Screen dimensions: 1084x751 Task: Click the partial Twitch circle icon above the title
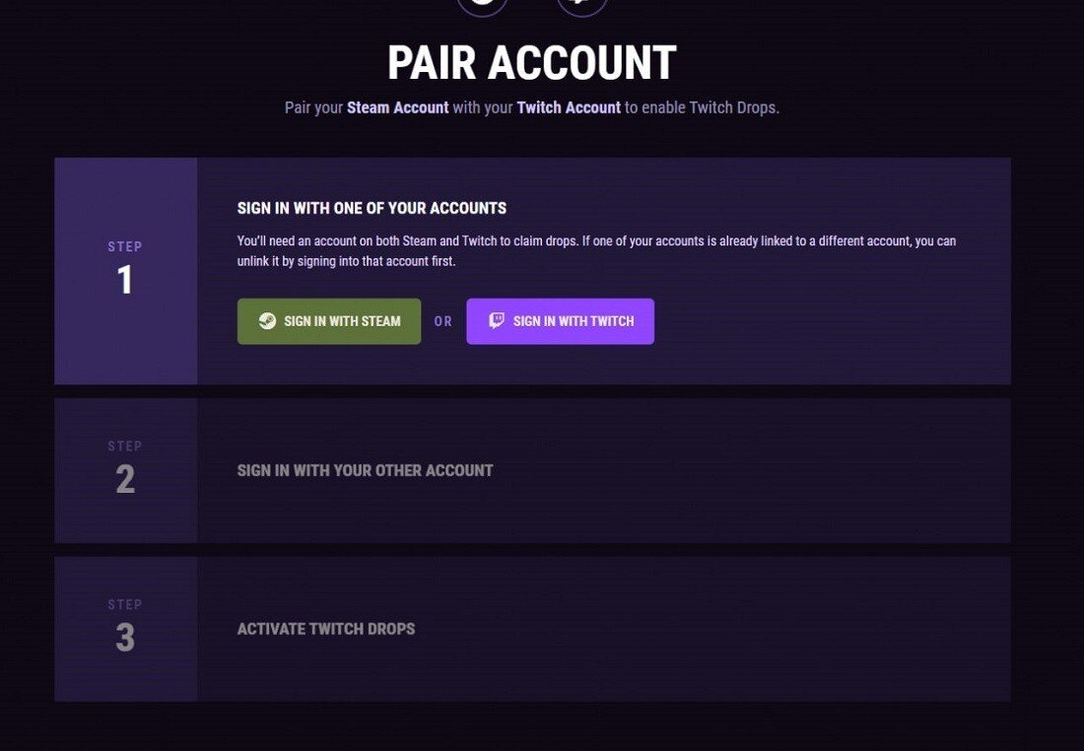581,6
